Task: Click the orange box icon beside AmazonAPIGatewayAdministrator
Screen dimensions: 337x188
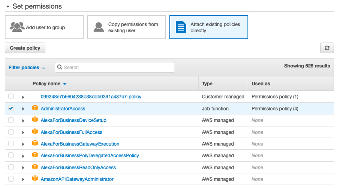Action: click(35, 178)
